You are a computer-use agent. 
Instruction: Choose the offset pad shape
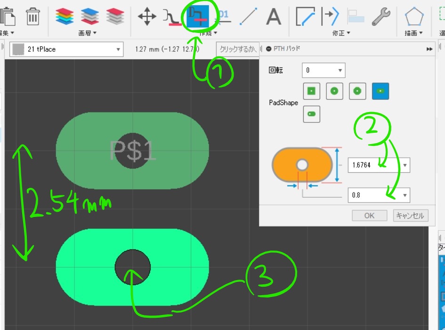point(311,114)
